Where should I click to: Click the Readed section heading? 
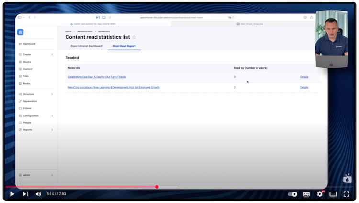(x=72, y=58)
